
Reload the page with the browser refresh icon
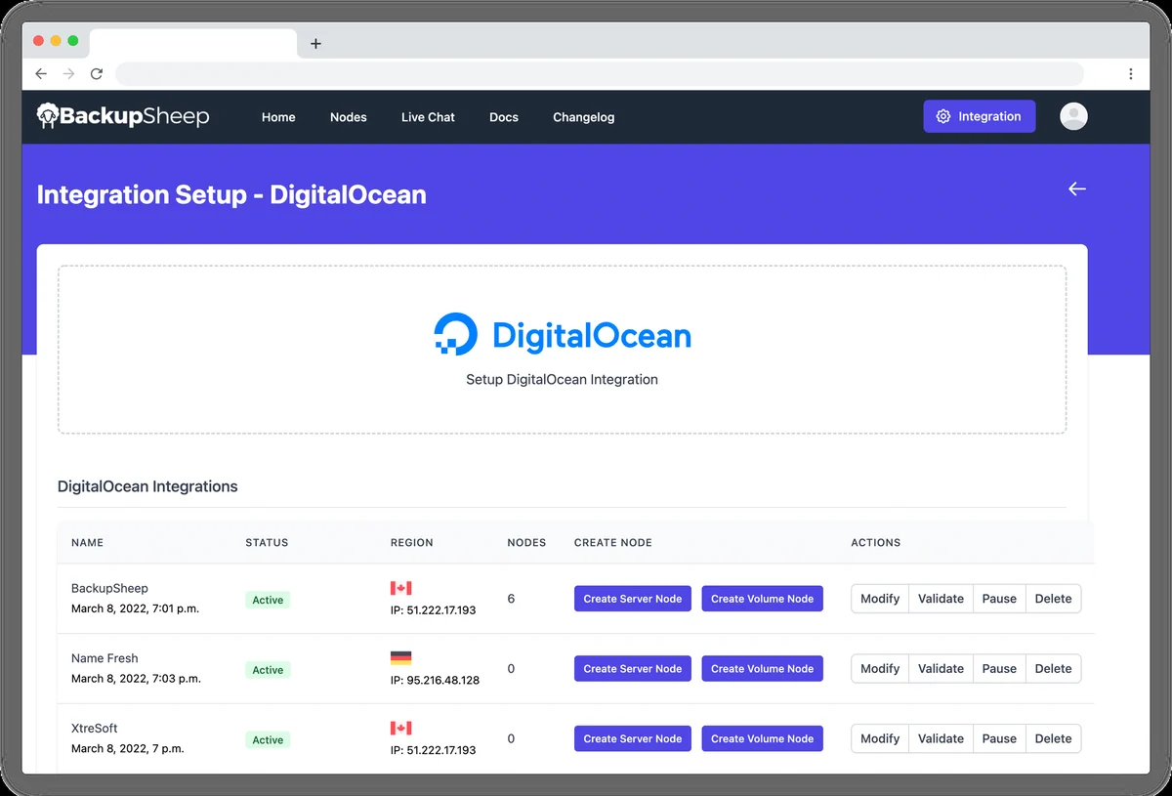coord(97,73)
